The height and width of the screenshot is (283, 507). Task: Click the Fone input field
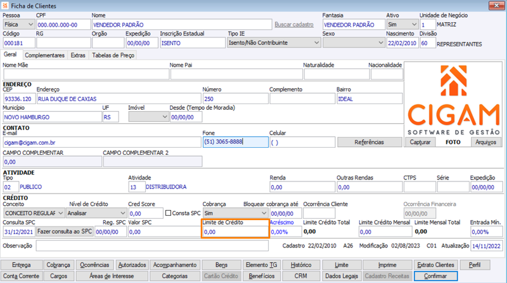coord(235,142)
